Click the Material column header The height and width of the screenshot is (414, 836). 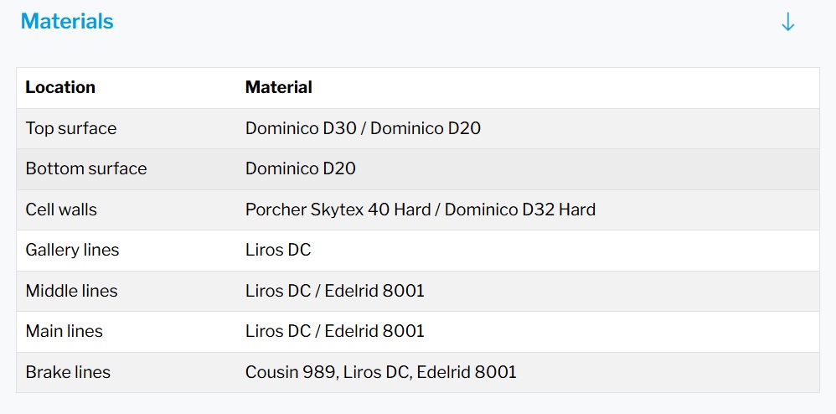[278, 87]
